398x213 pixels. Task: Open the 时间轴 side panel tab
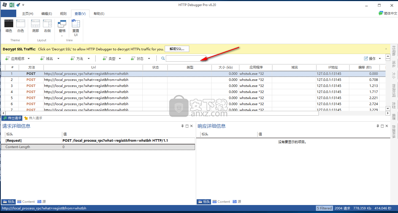pos(394,51)
